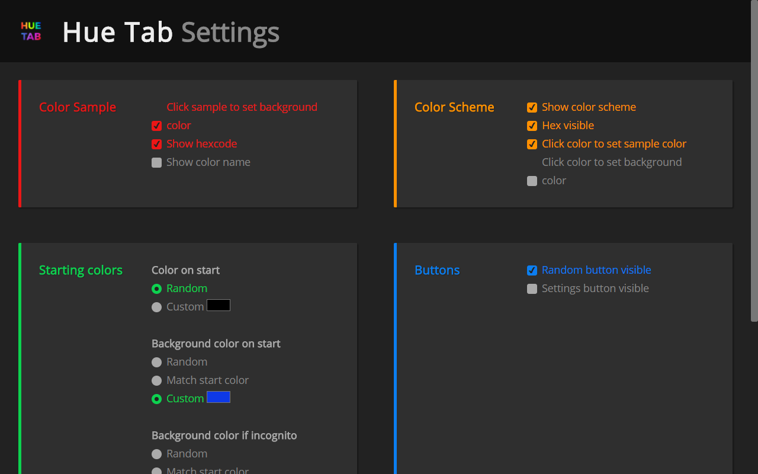The width and height of the screenshot is (758, 474).
Task: Enable Settings button visible checkbox
Action: (532, 289)
